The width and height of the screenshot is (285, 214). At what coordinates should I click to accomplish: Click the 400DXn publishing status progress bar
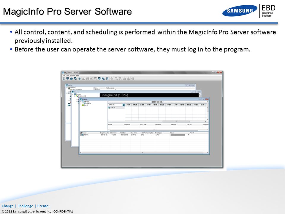point(178,135)
